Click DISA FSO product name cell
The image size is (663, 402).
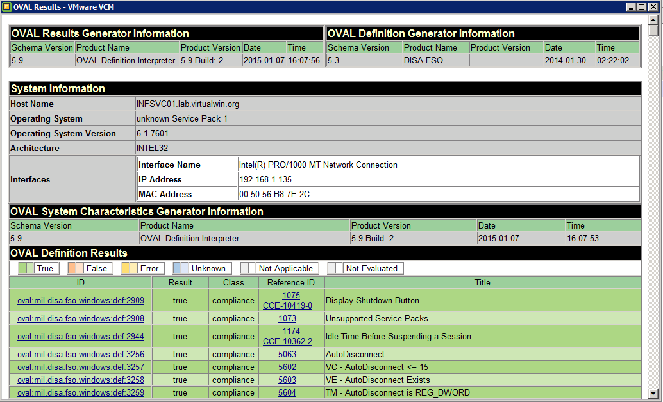tap(435, 60)
